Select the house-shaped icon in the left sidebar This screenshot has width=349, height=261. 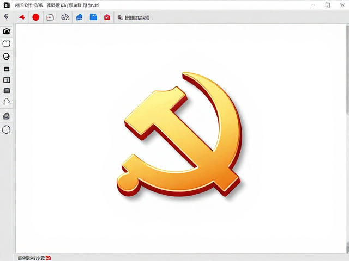[7, 31]
